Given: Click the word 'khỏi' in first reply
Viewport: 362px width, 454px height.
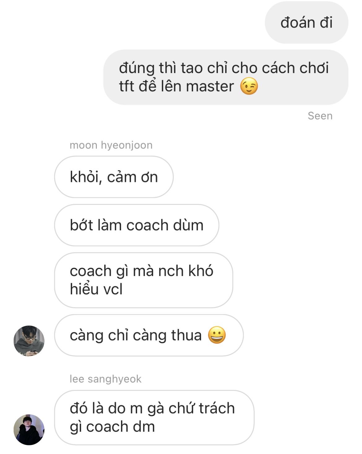Looking at the screenshot, I should (x=86, y=177).
